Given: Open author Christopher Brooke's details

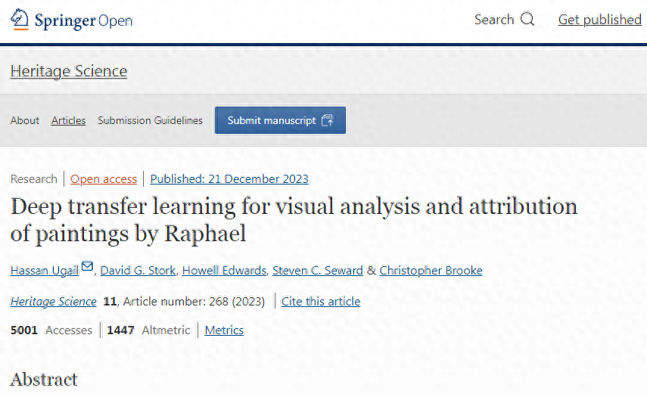Looking at the screenshot, I should tap(431, 271).
